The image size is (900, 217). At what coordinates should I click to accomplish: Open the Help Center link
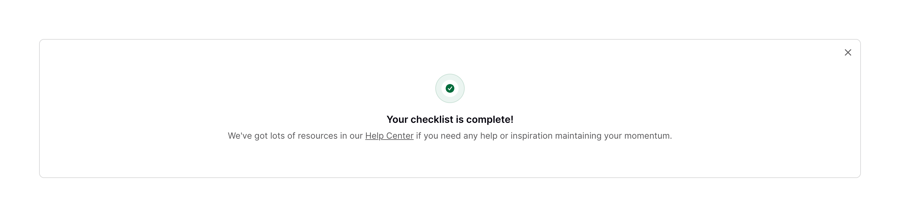[389, 136]
